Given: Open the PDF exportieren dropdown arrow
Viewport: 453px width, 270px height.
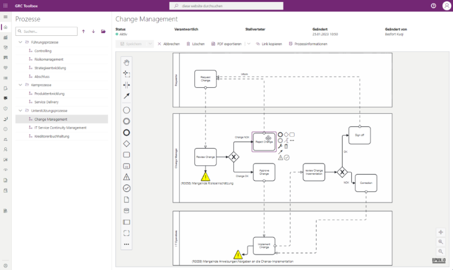Looking at the screenshot, I should point(249,44).
